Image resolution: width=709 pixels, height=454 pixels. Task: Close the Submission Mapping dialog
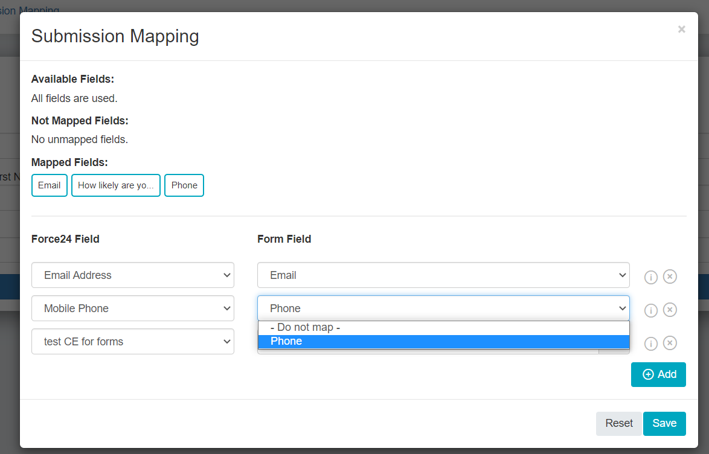click(681, 30)
